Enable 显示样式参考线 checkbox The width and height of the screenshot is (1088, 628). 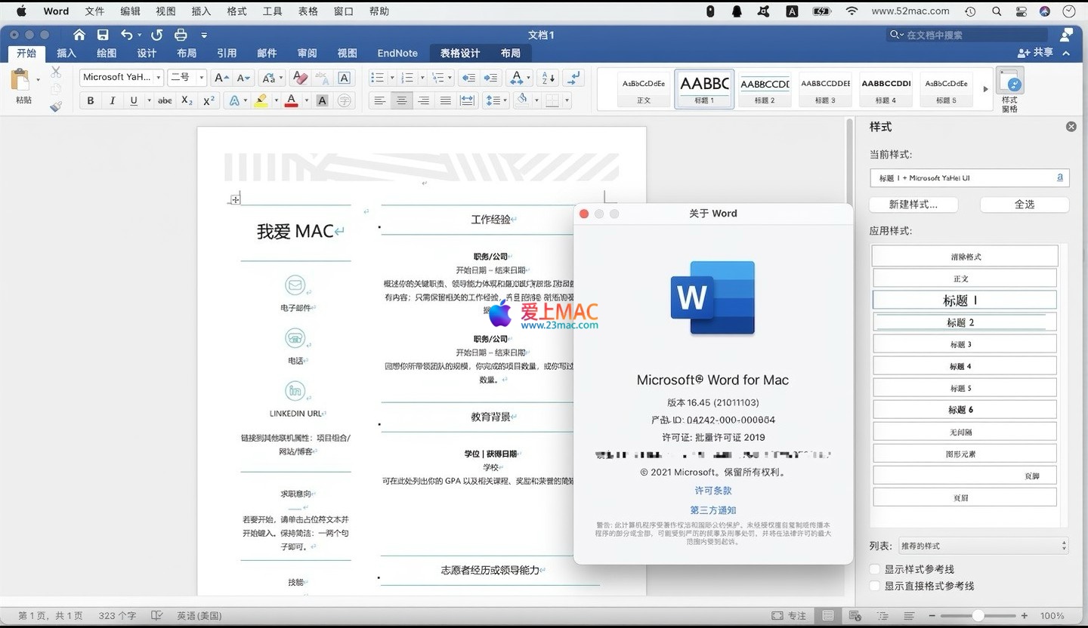coord(875,569)
